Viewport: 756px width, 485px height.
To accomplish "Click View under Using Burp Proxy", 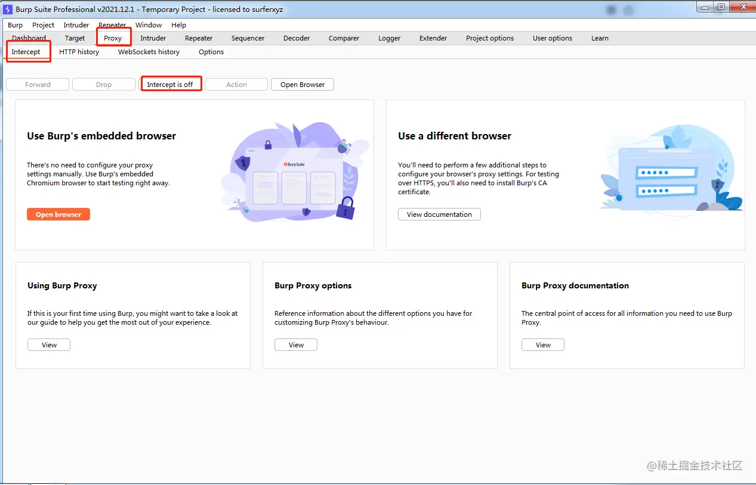I will (x=49, y=345).
